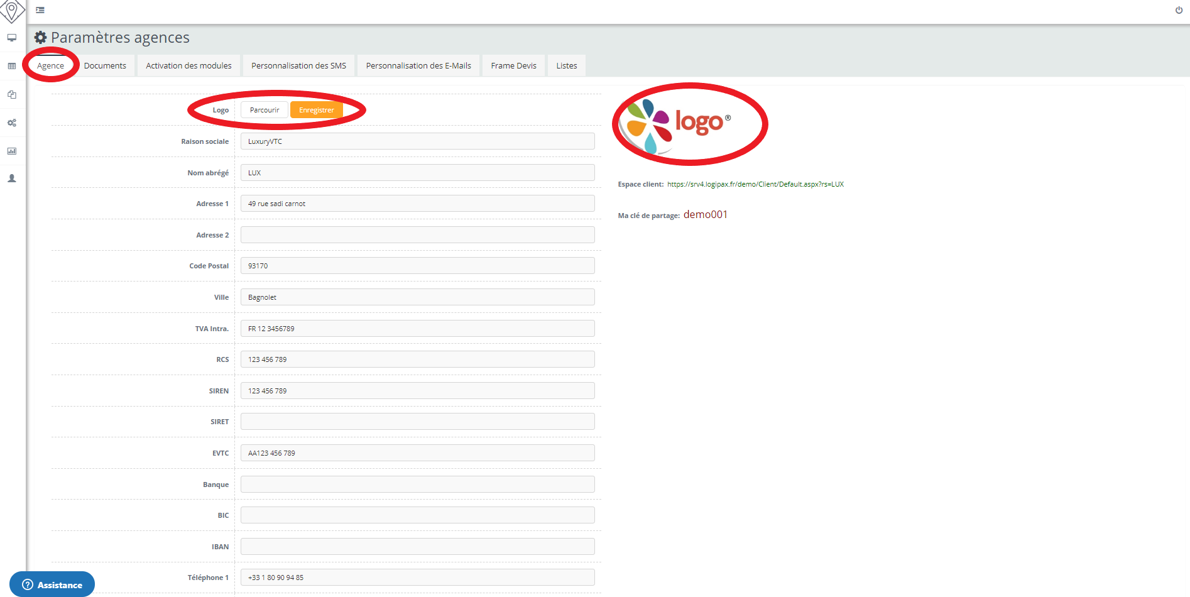Save the logo with the Enregistrer button
The width and height of the screenshot is (1190, 597).
click(316, 109)
